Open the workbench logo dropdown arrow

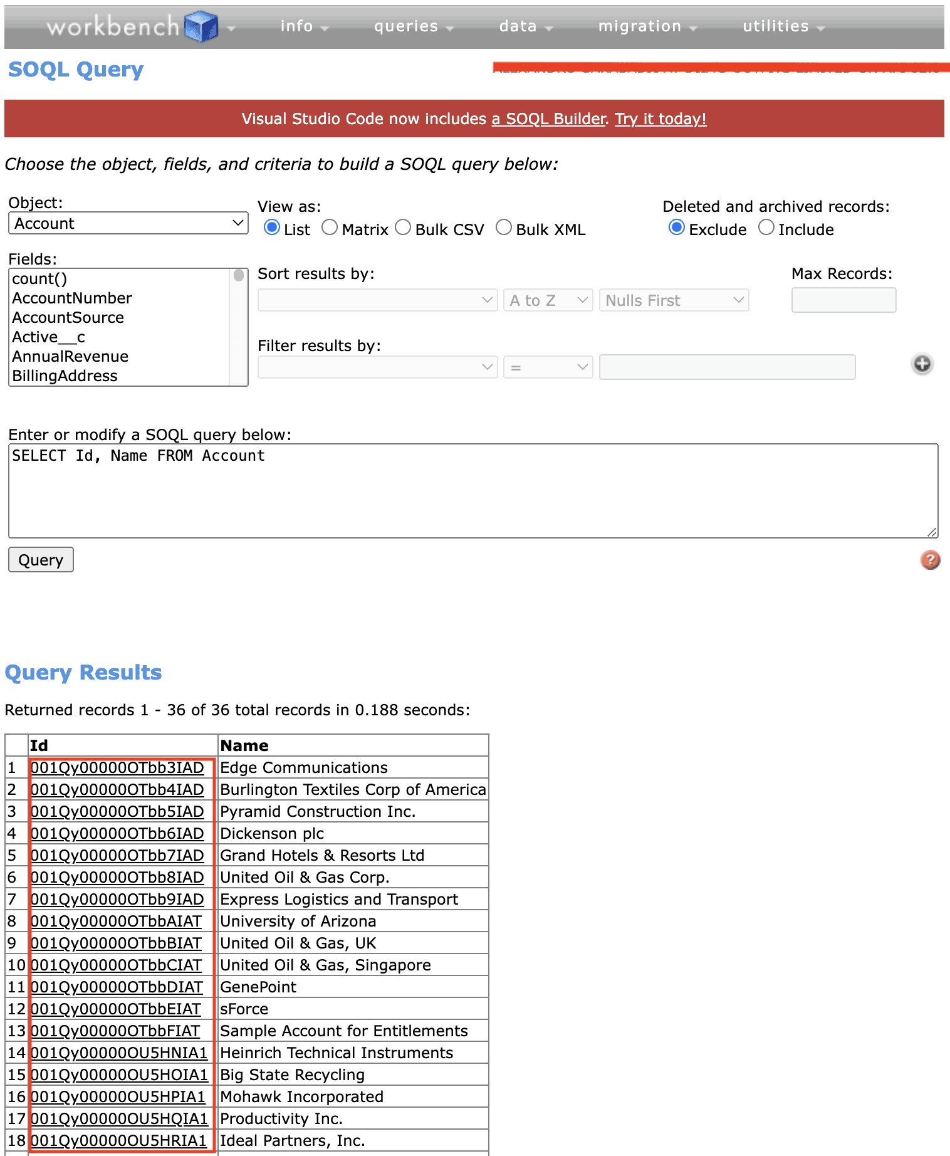231,28
